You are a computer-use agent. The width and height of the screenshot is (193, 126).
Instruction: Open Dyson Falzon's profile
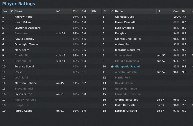[x=23, y=94]
